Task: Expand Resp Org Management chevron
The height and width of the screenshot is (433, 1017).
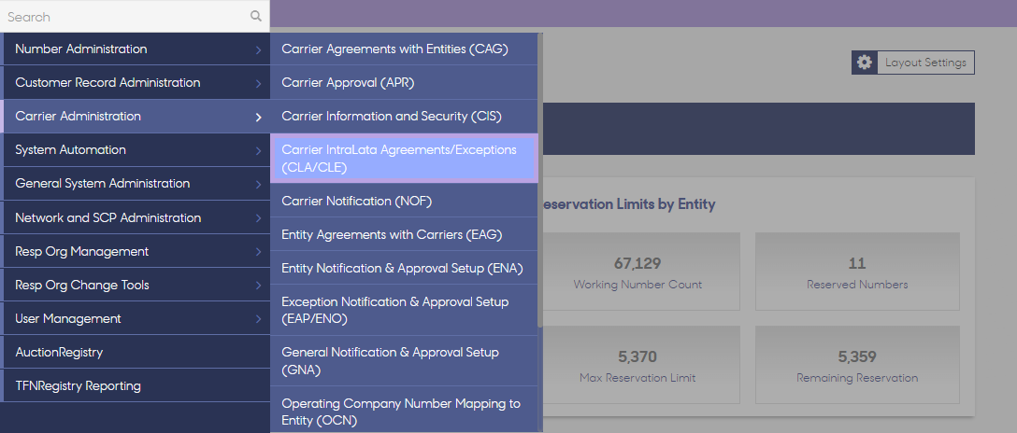Action: [258, 252]
